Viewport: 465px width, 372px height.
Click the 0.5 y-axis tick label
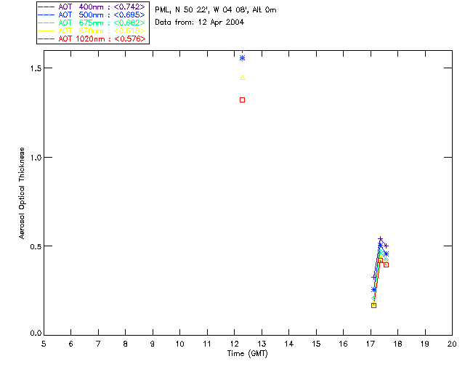[36, 246]
